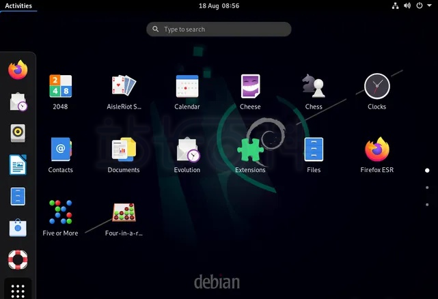Click the search magnifier icon
This screenshot has height=299, width=438.
(156, 29)
